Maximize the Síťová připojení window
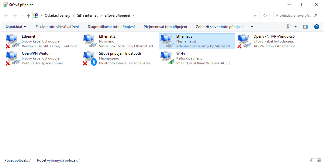The height and width of the screenshot is (164, 324). [303, 5]
